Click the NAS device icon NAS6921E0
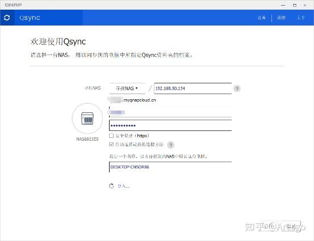 (87, 118)
